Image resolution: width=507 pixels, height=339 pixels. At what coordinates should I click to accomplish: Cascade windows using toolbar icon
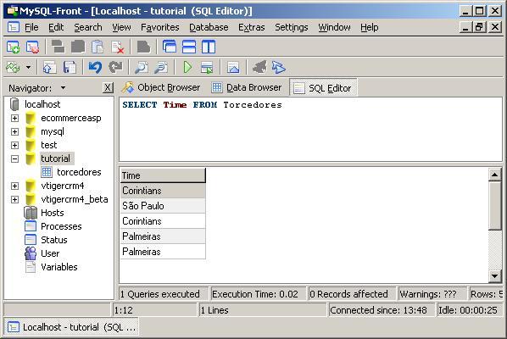point(170,47)
